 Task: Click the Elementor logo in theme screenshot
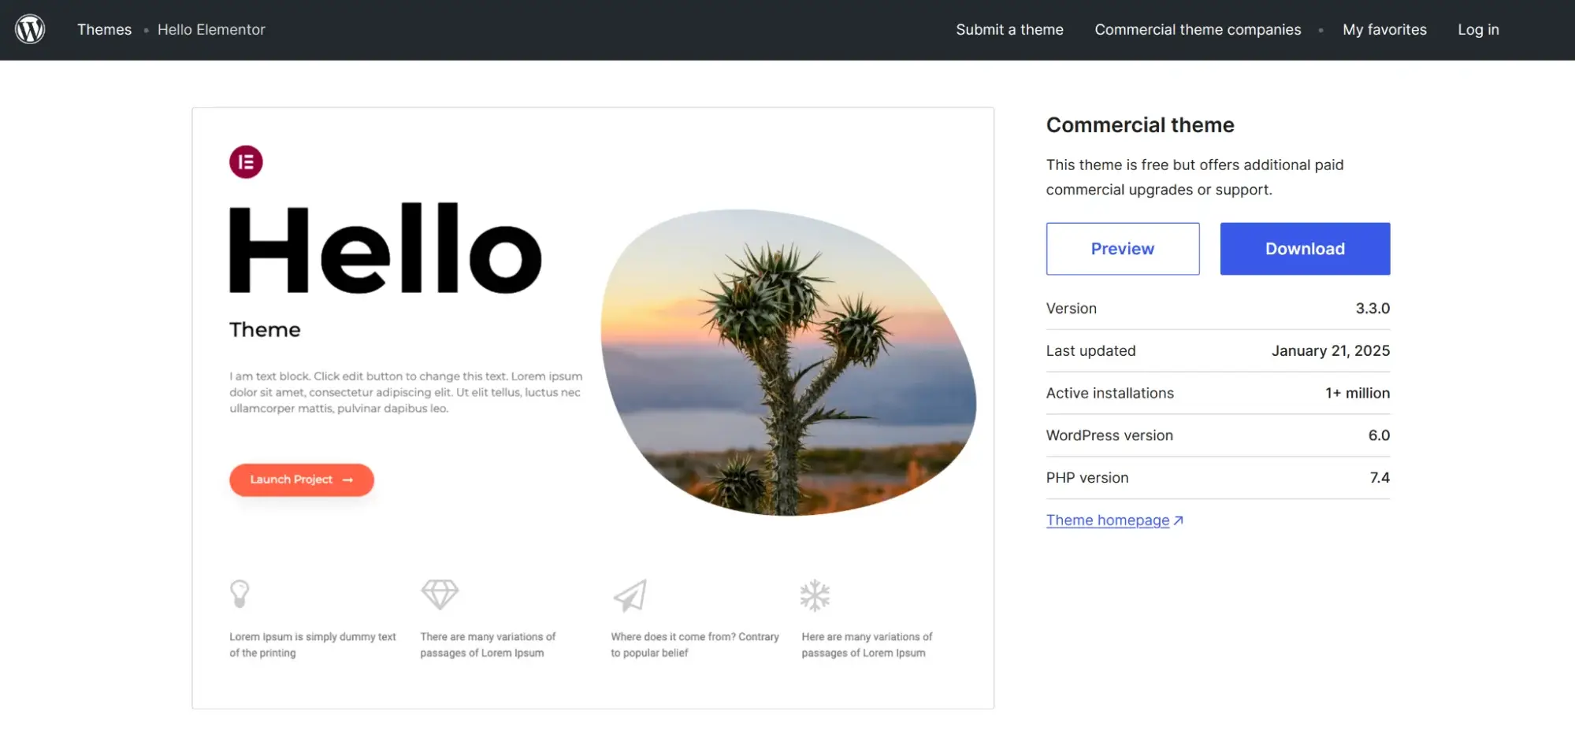246,162
